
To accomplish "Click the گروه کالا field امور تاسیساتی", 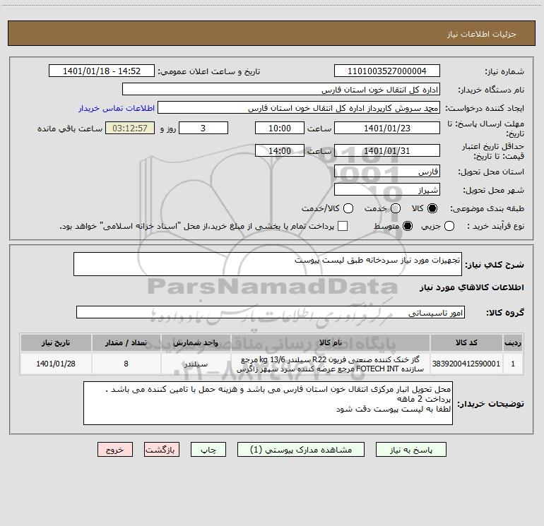I will click(271, 312).
